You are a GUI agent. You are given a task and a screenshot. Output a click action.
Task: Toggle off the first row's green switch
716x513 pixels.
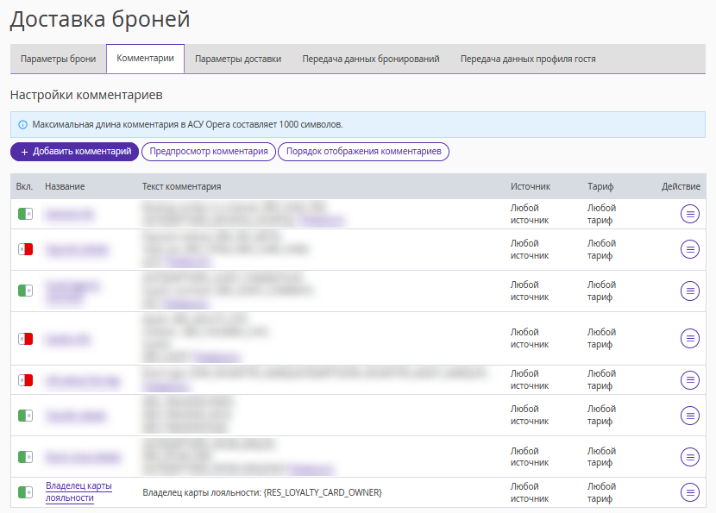[x=26, y=214]
